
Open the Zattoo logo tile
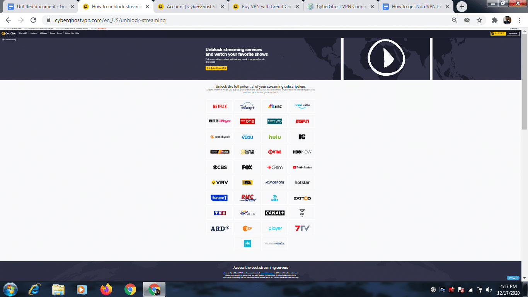point(302,198)
